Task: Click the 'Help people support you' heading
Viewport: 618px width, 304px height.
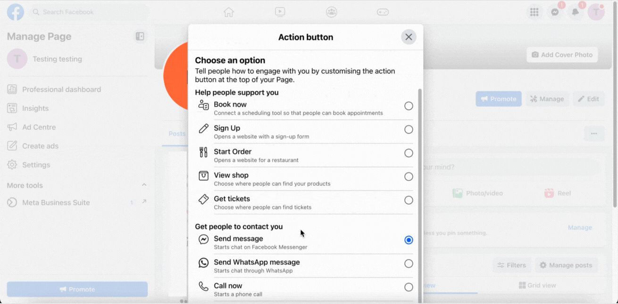Action: [237, 92]
